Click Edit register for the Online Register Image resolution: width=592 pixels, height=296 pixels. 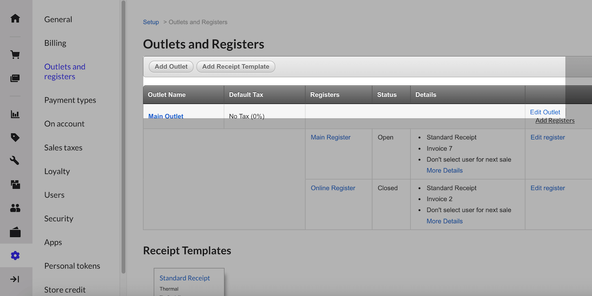pyautogui.click(x=548, y=188)
